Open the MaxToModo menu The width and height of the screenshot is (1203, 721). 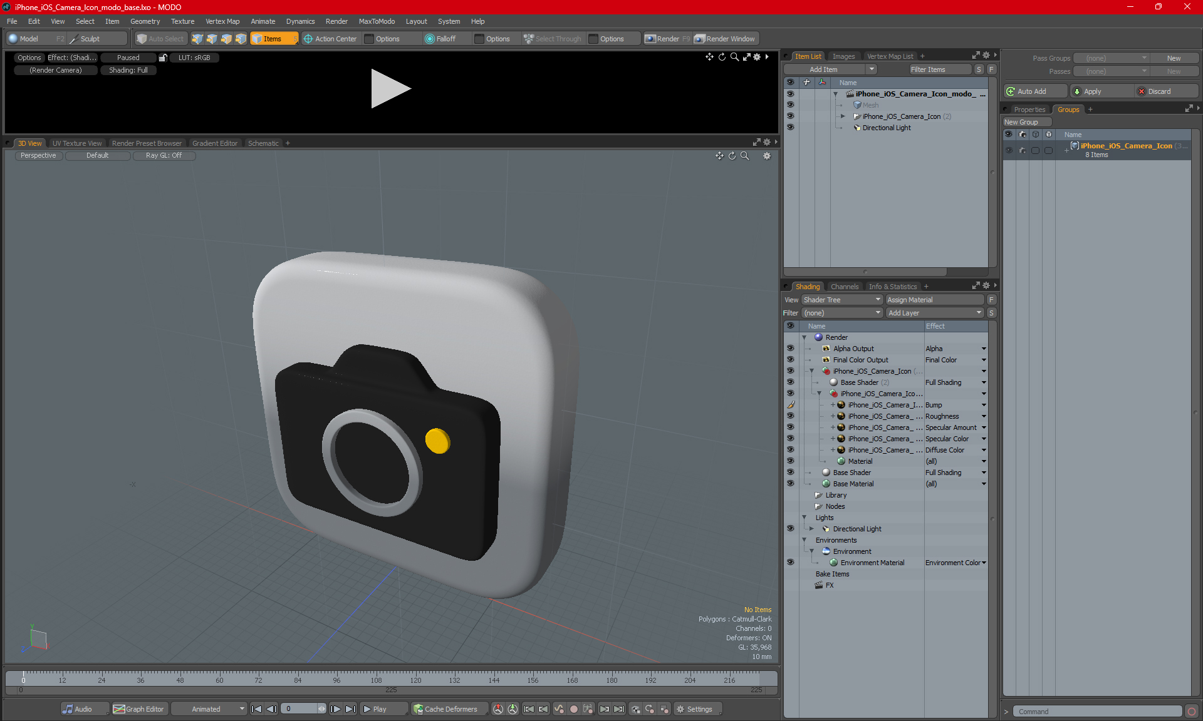point(377,21)
